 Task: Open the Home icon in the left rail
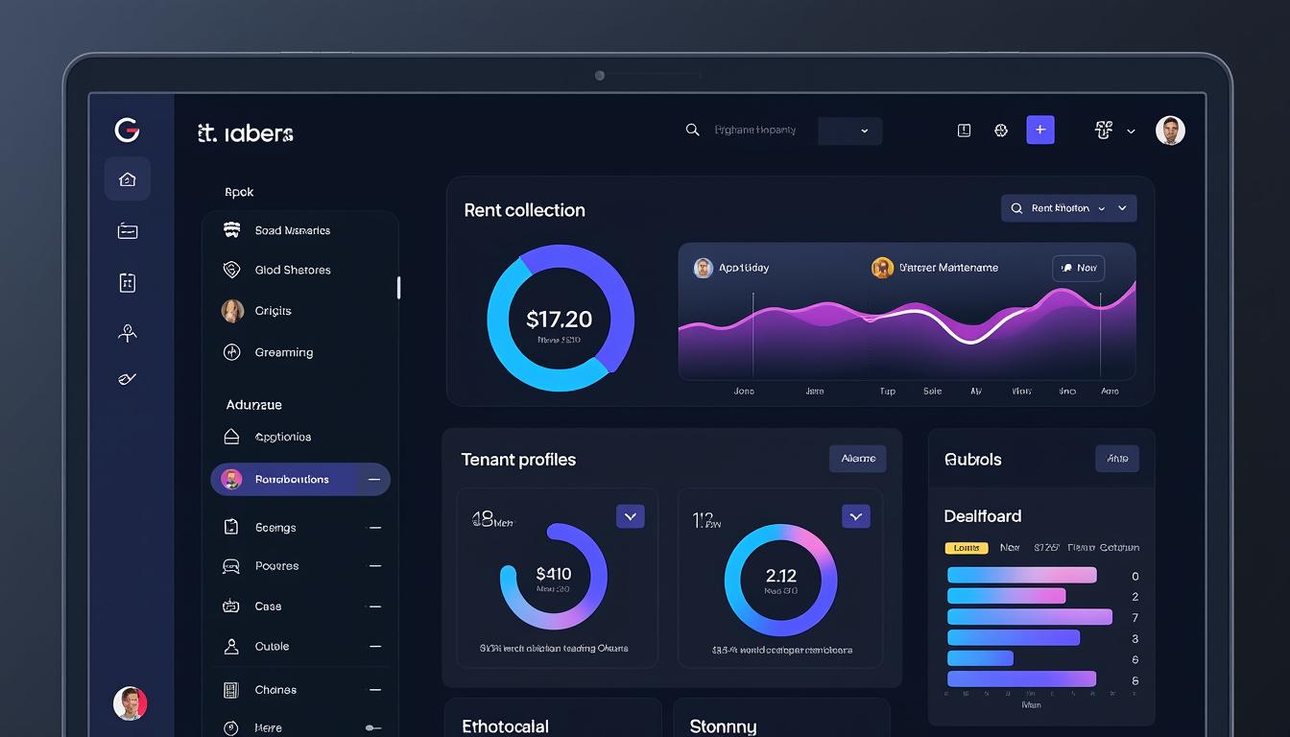coord(128,179)
